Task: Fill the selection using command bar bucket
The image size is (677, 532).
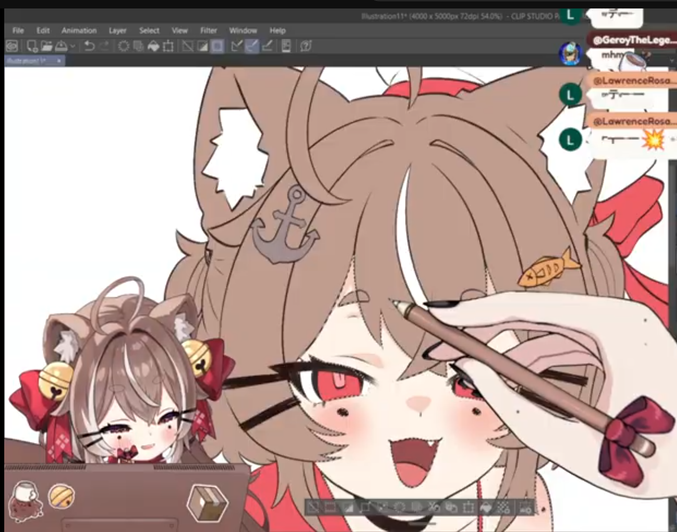Action: click(x=153, y=47)
